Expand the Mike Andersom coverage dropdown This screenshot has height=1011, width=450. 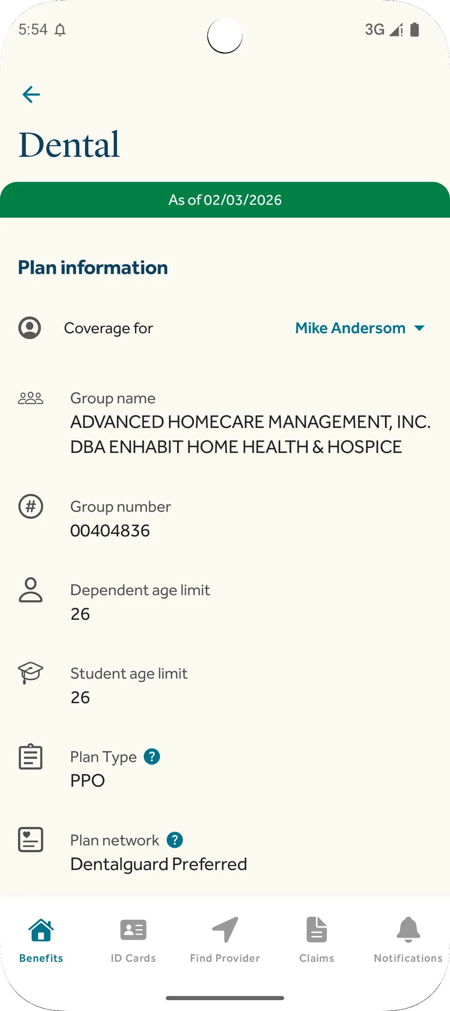pyautogui.click(x=350, y=328)
